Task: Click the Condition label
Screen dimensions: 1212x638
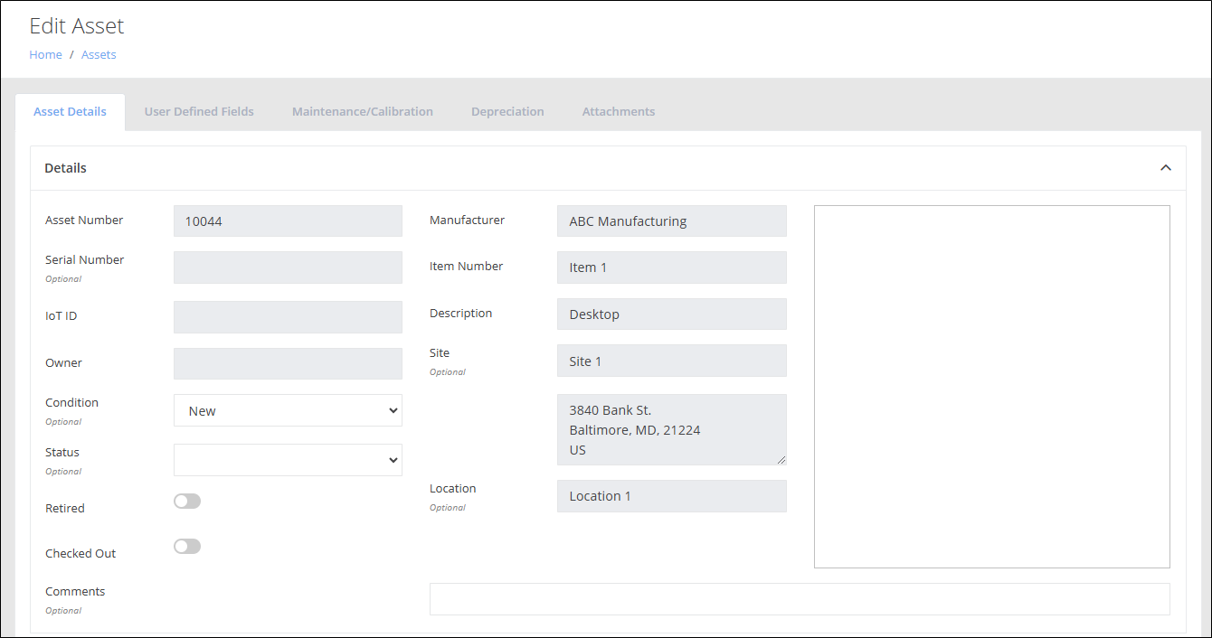Action: [x=71, y=402]
